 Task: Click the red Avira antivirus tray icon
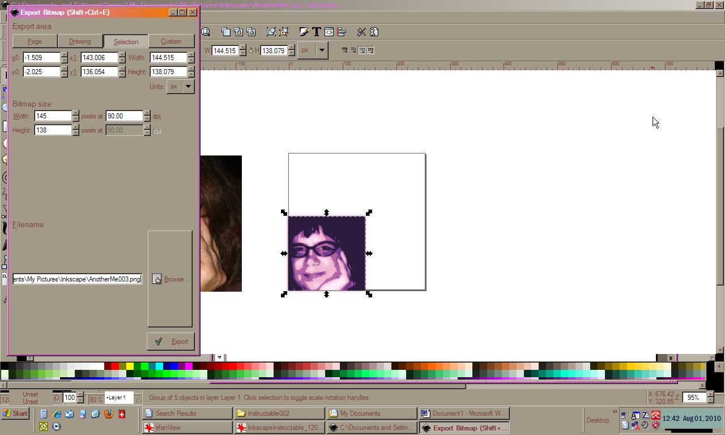click(x=655, y=416)
